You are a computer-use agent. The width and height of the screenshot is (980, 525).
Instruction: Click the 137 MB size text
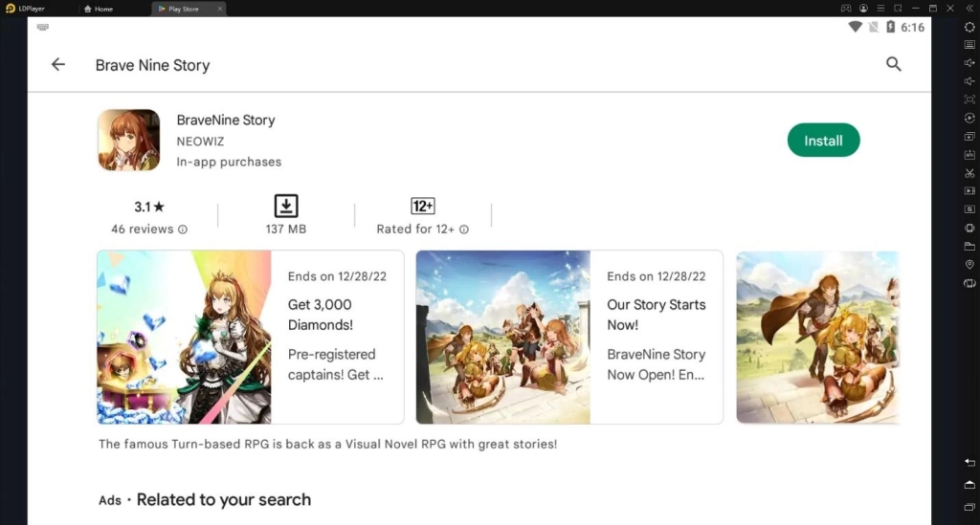coord(285,230)
